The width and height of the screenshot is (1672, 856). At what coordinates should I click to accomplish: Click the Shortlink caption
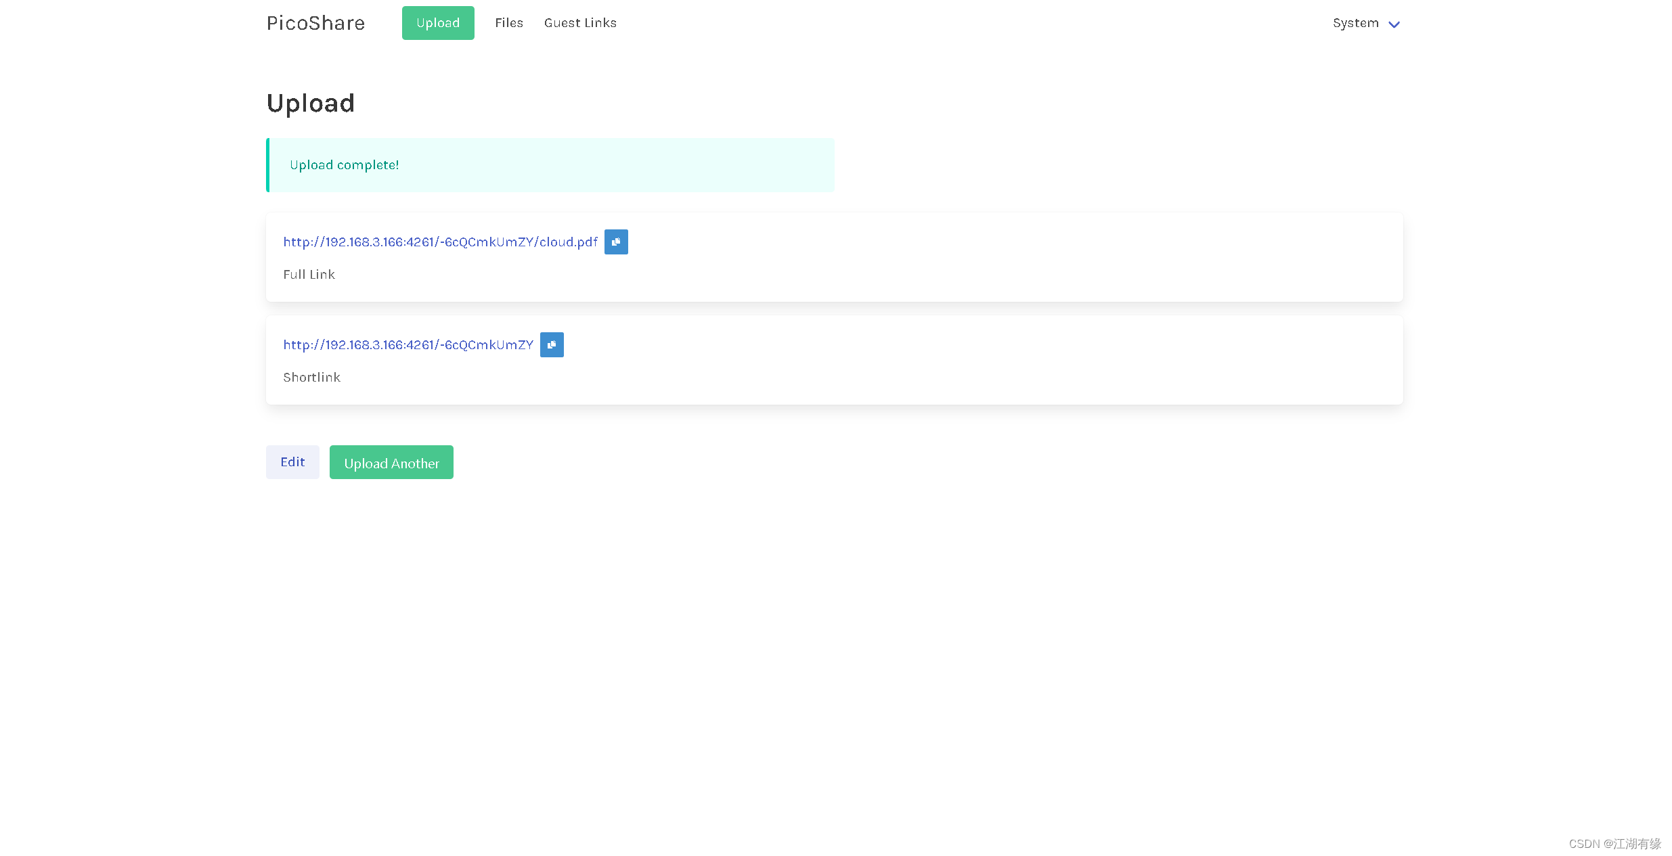[311, 378]
